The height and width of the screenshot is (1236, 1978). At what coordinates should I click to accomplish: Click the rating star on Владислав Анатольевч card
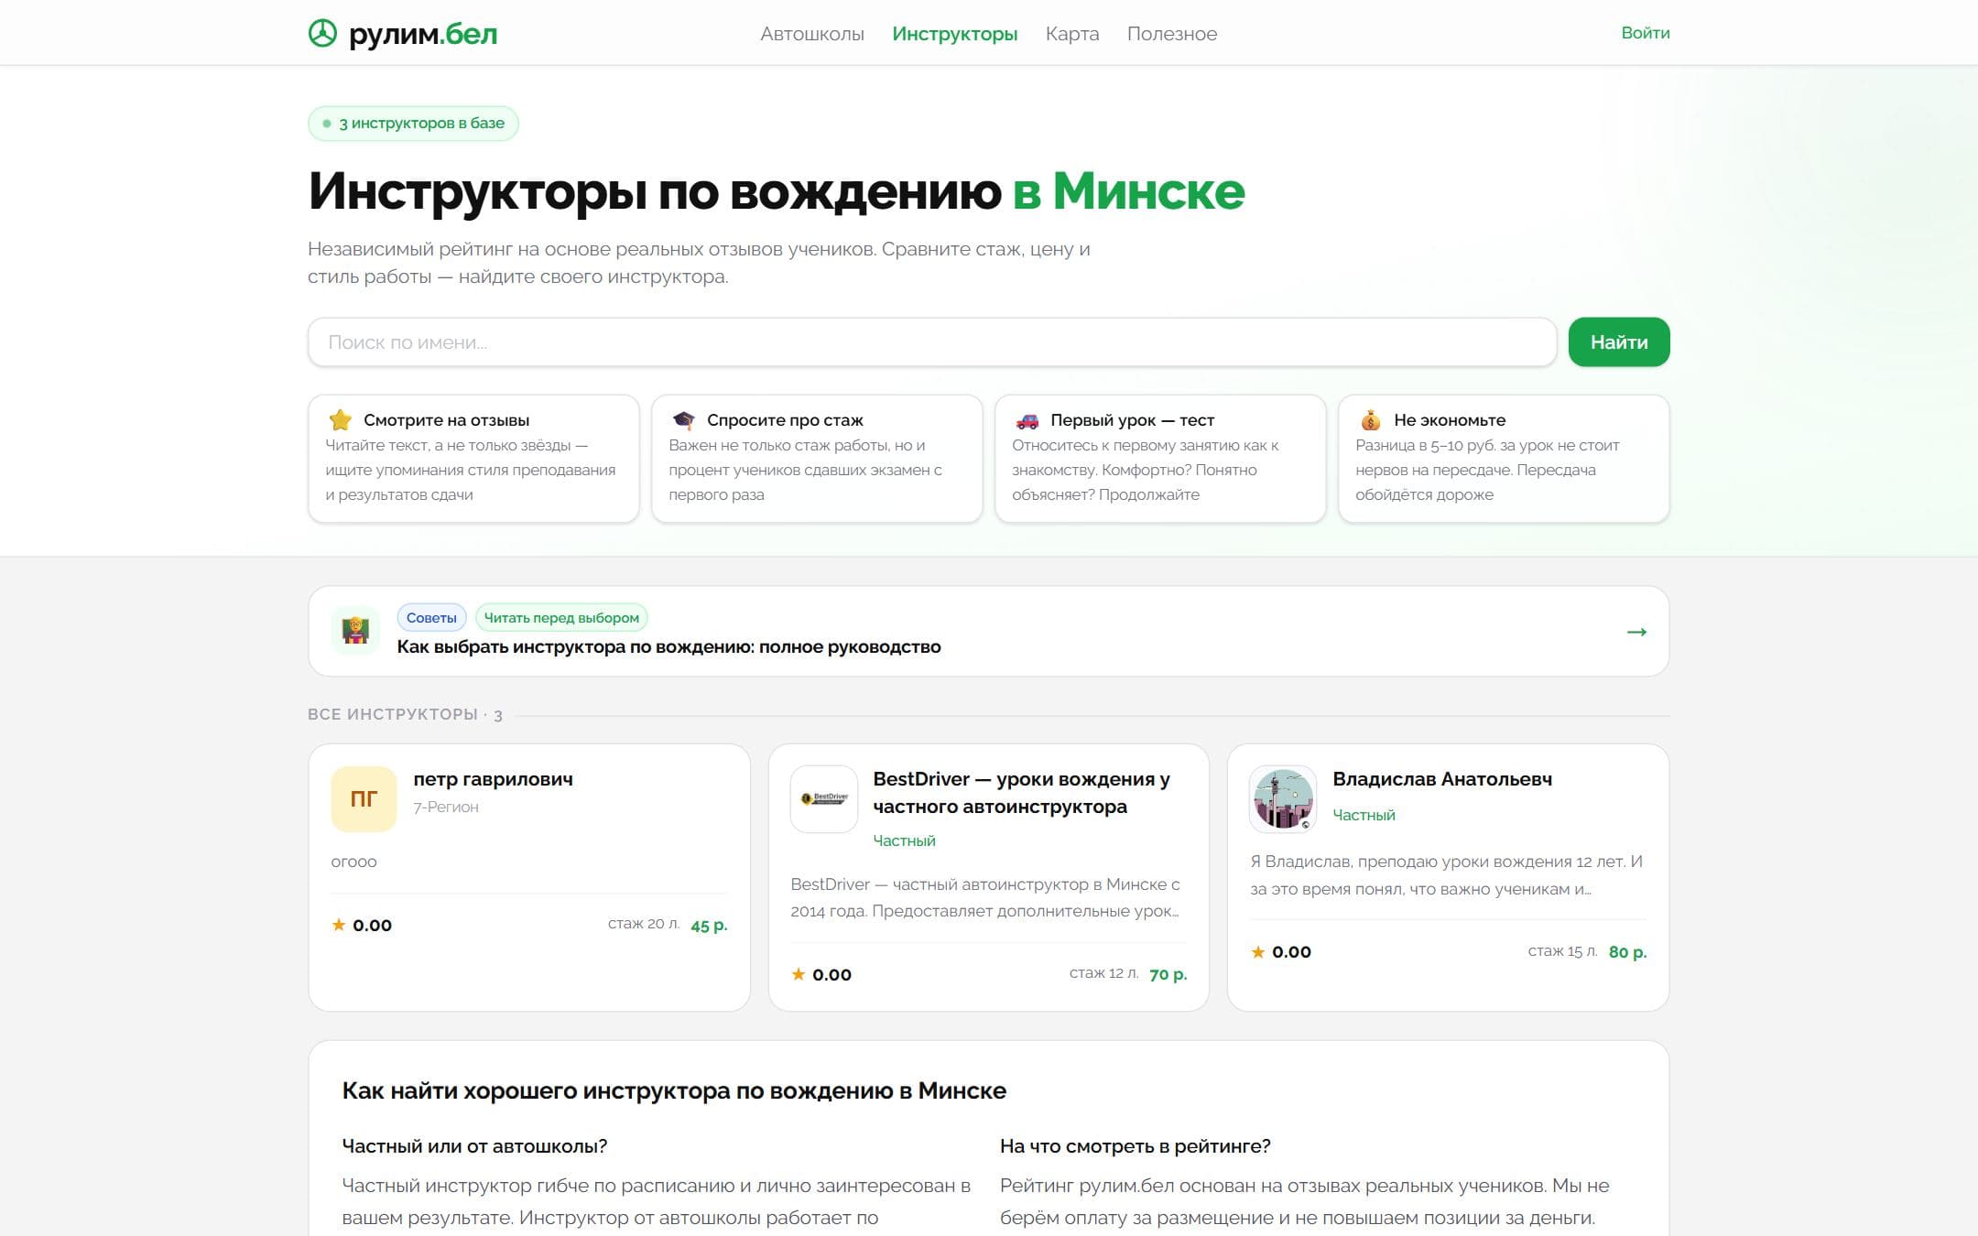pyautogui.click(x=1258, y=952)
